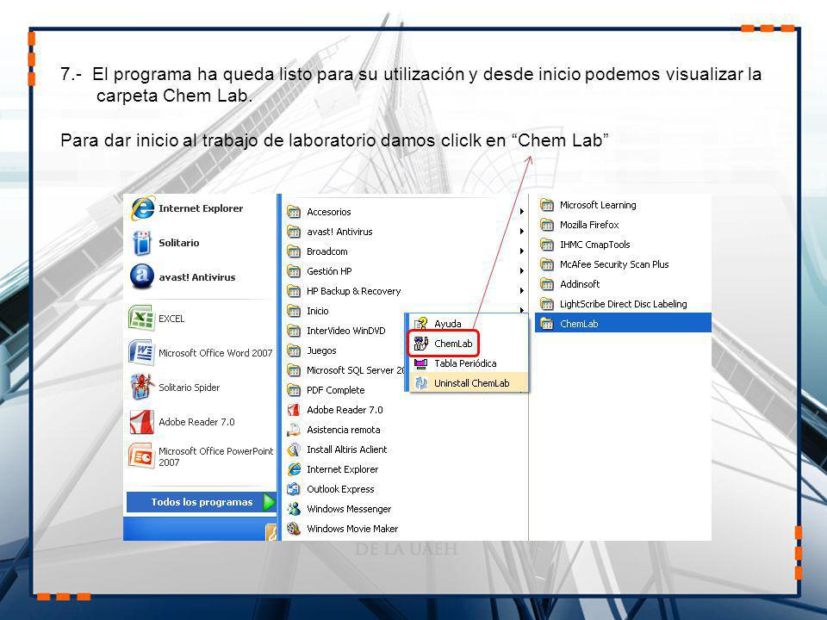Click Internet Explorer pinned label
827x620 pixels.
pos(201,208)
